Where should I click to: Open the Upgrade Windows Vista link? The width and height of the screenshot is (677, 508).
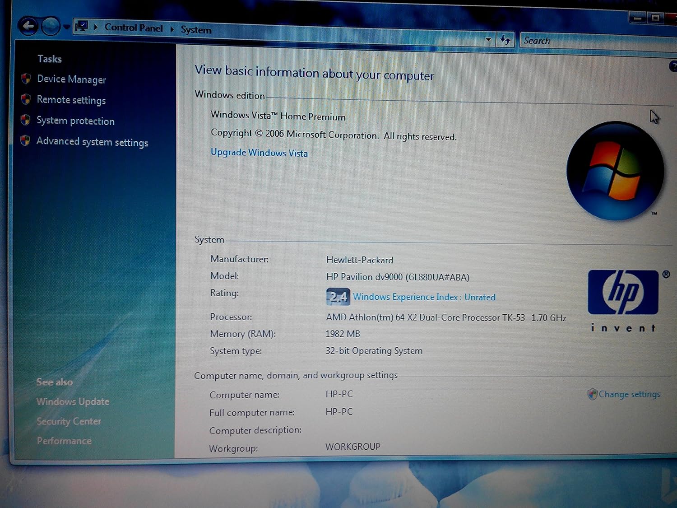259,153
